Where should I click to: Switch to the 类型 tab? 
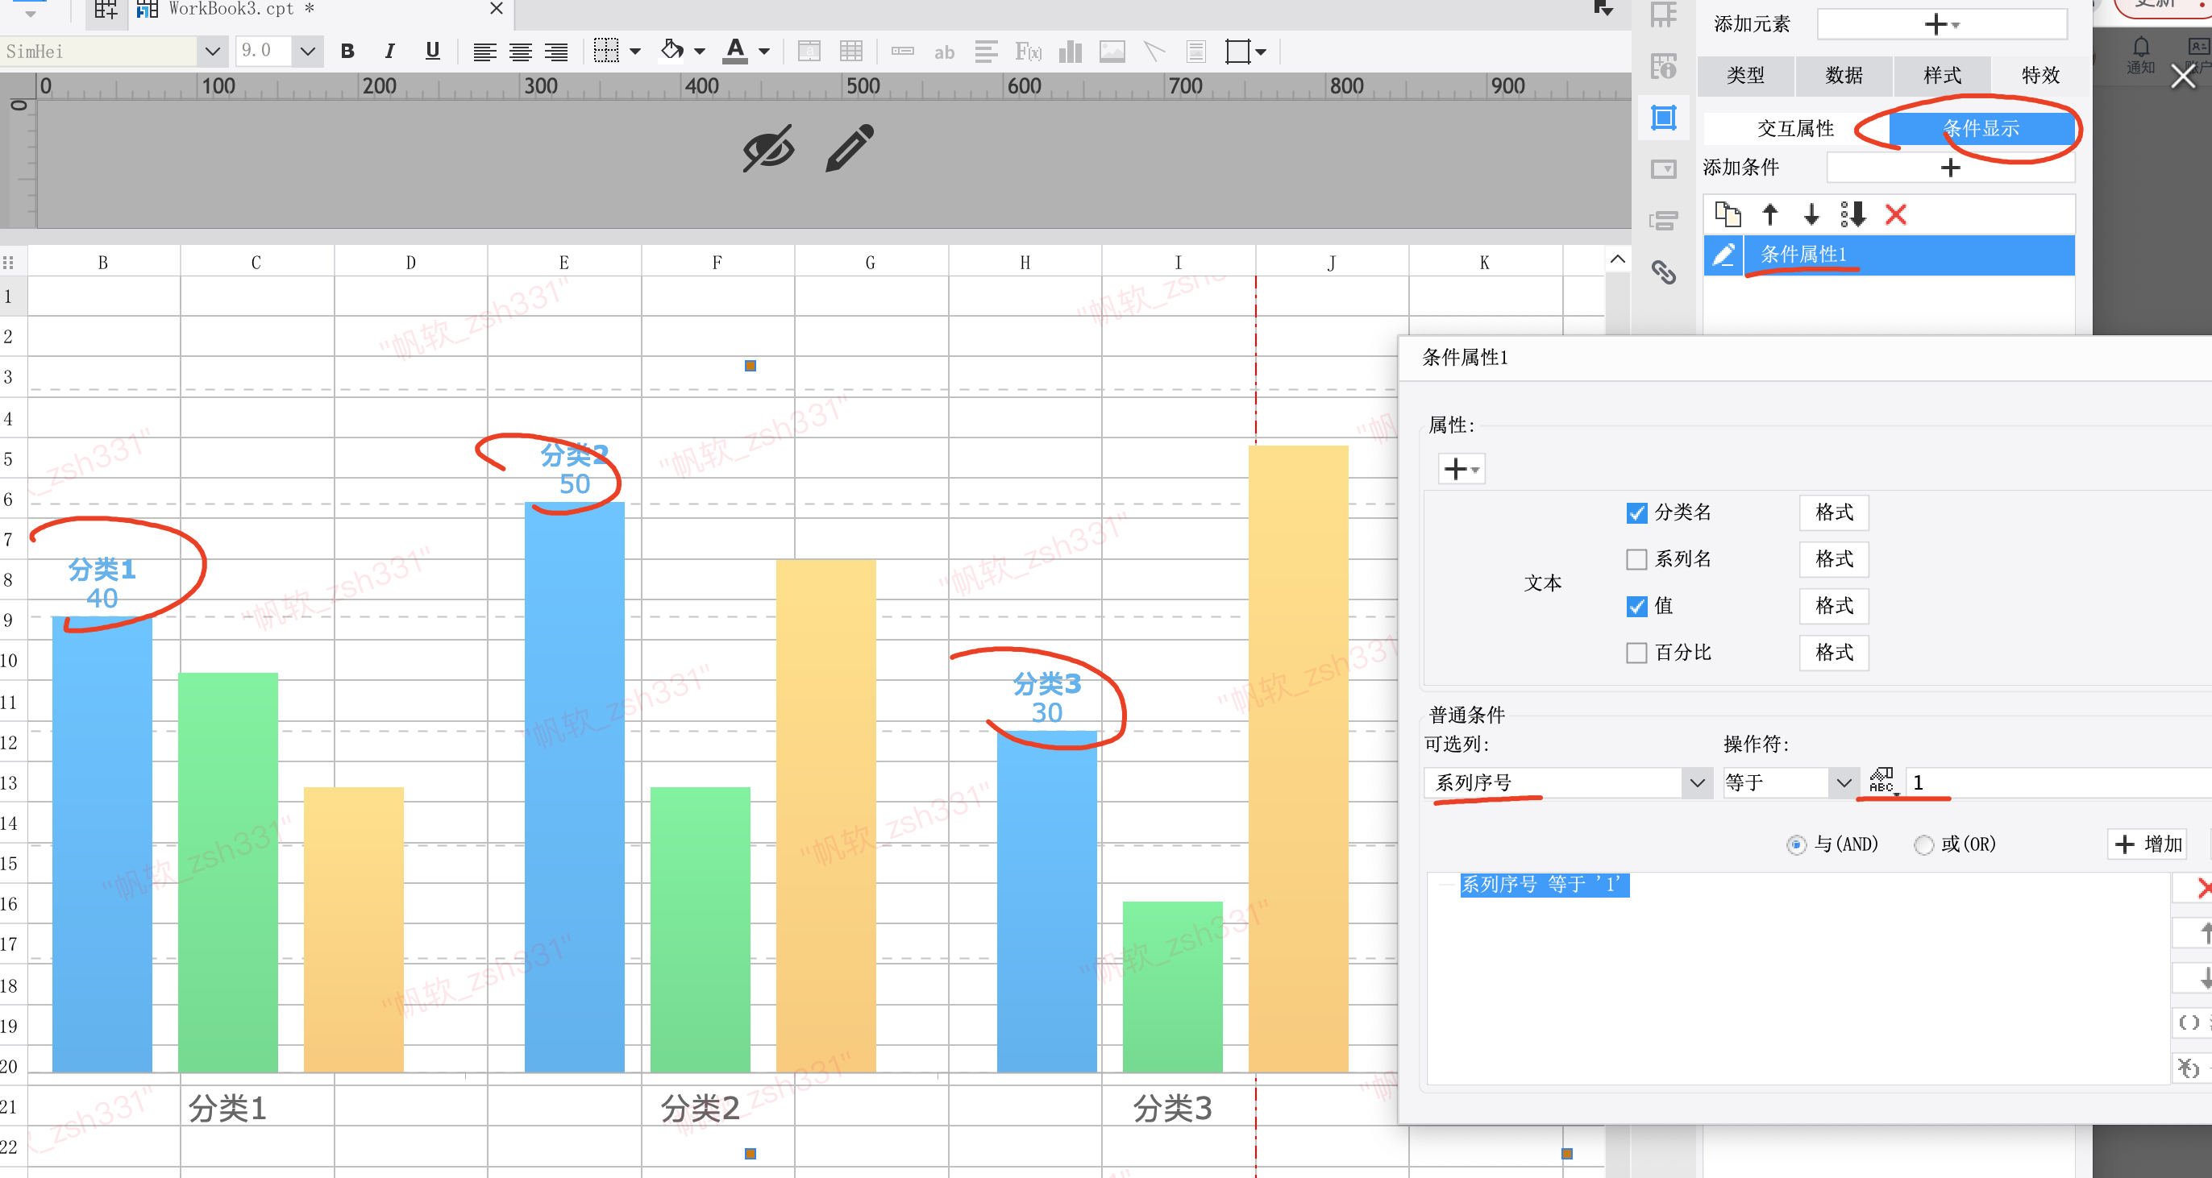click(1745, 75)
